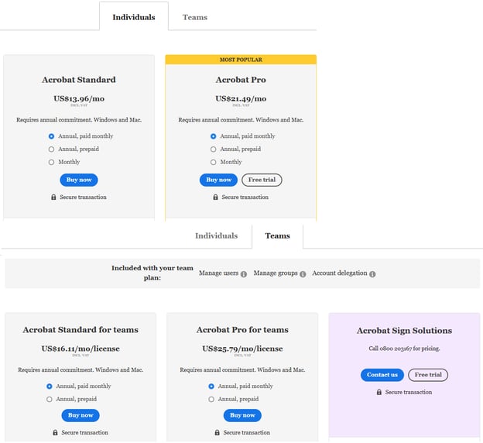Viewport: 483px width, 443px height.
Task: Click lock icon under Acrobat Standard card
Action: 53,197
